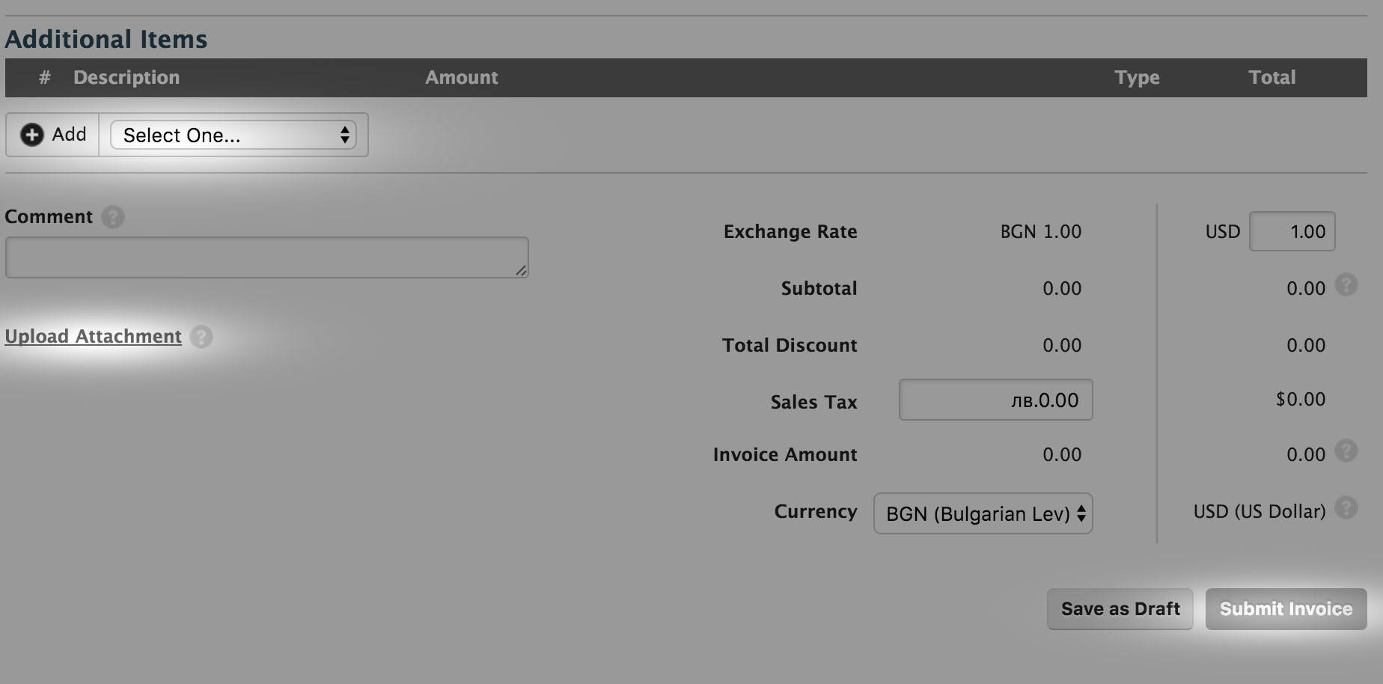Click the help icon next to the USD Subtotal
This screenshot has height=684, width=1383.
click(x=1347, y=285)
